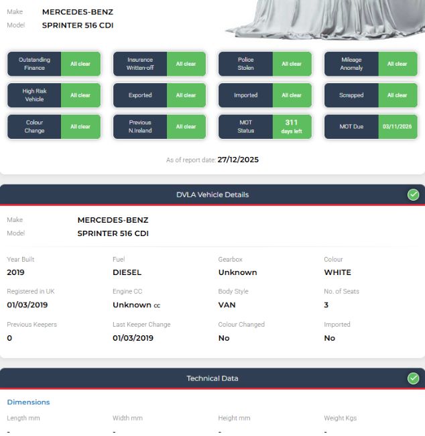Click the Exported status badge
The height and width of the screenshot is (436, 425).
tap(160, 95)
